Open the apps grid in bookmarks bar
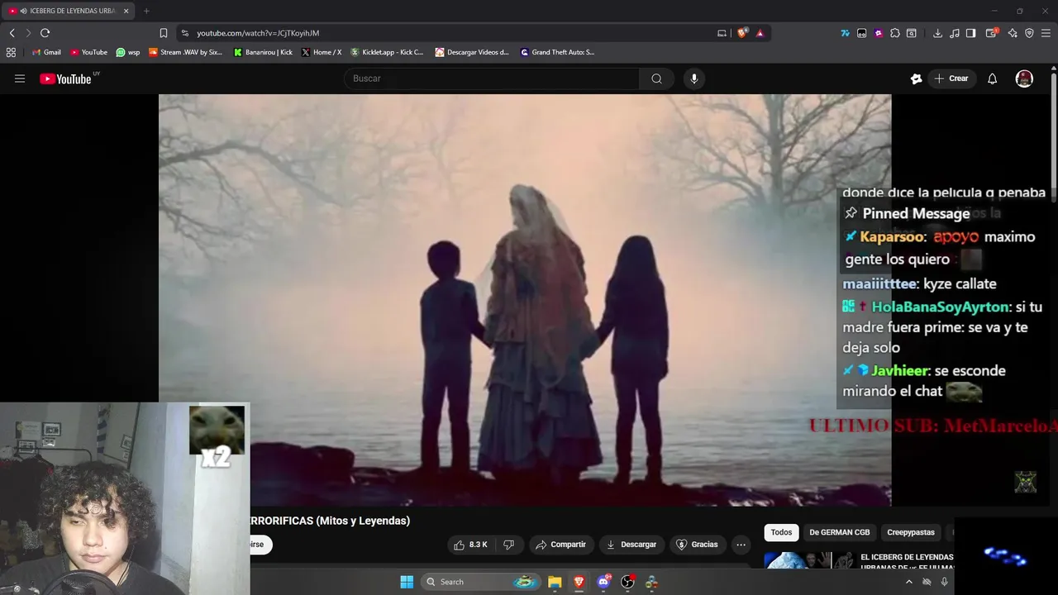This screenshot has width=1058, height=595. coord(11,52)
